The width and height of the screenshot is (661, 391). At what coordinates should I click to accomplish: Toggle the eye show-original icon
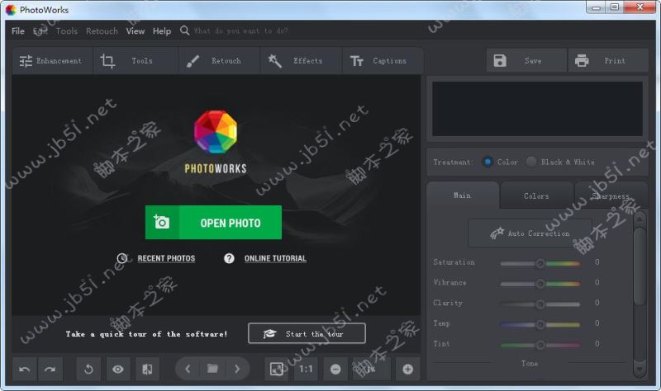pyautogui.click(x=118, y=369)
